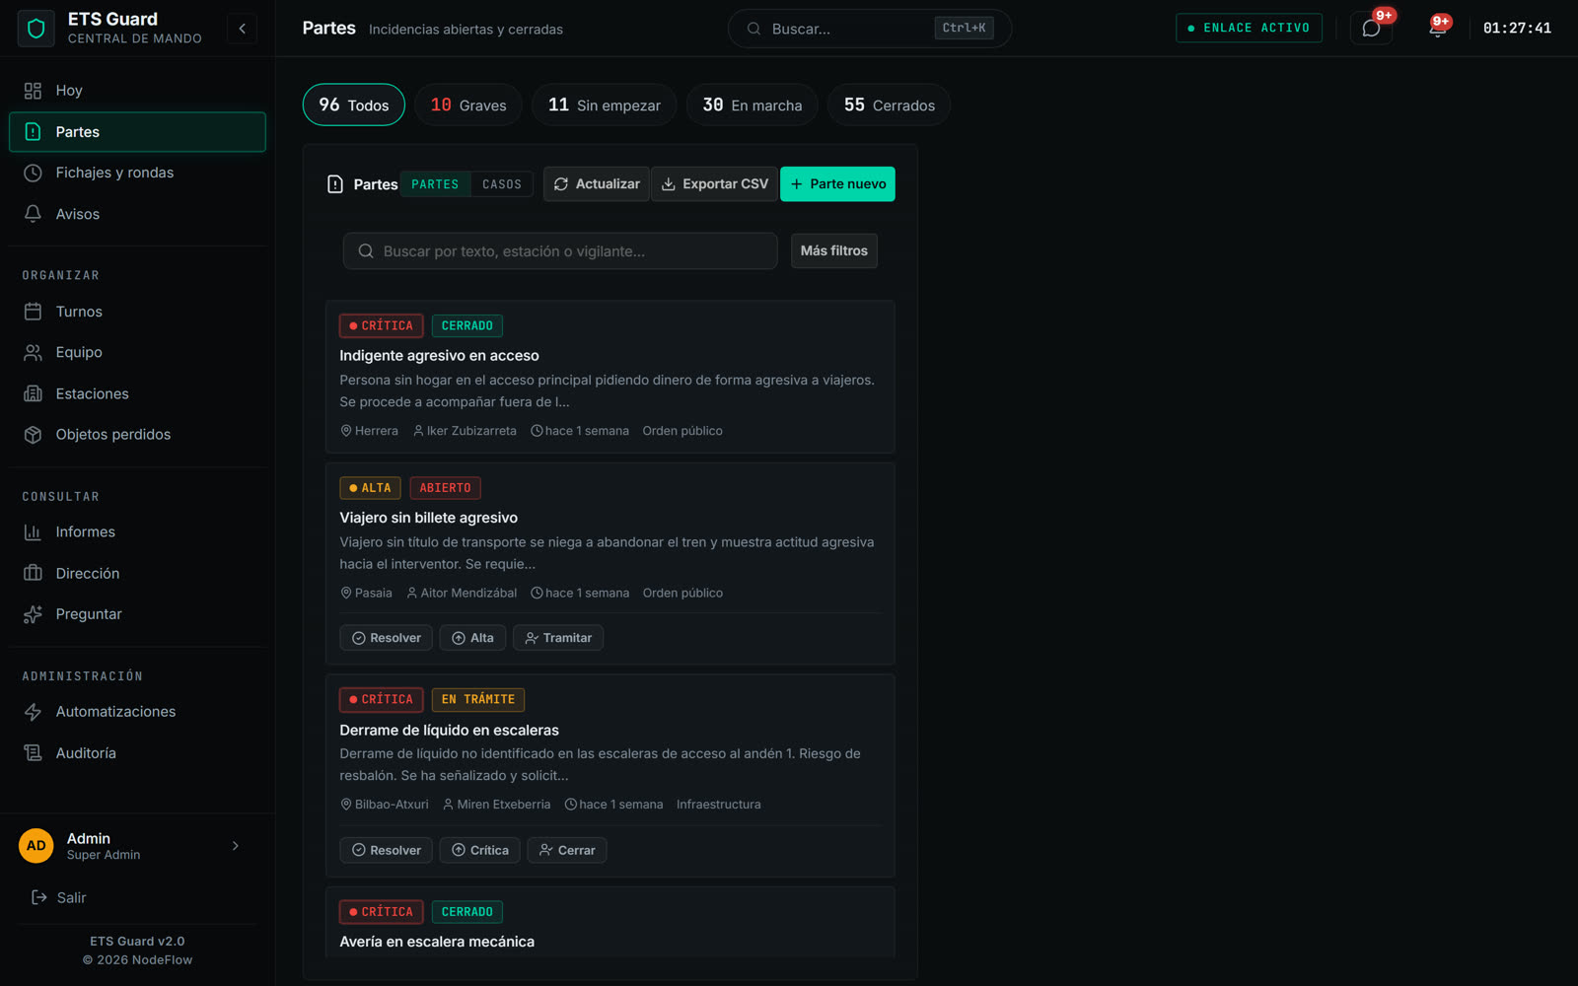Click the 'Bilbao-Atxuri' station label
Viewport: 1578px width, 986px height.
pos(392,805)
